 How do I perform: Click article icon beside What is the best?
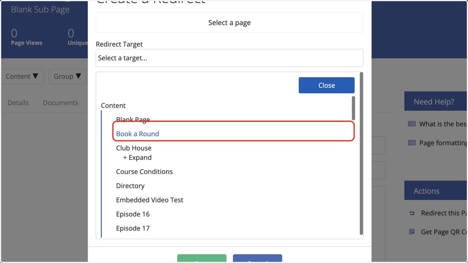click(412, 124)
